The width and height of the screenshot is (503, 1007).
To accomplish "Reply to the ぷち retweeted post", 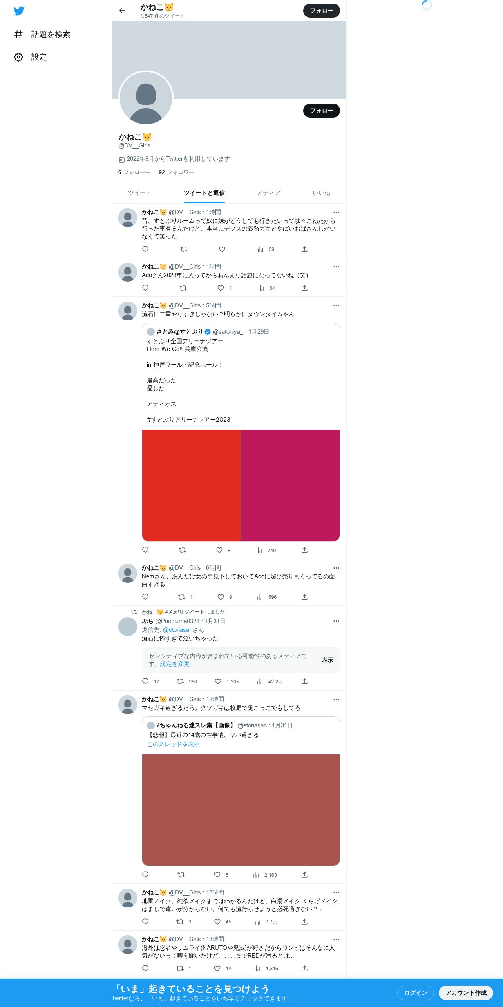I will (145, 682).
